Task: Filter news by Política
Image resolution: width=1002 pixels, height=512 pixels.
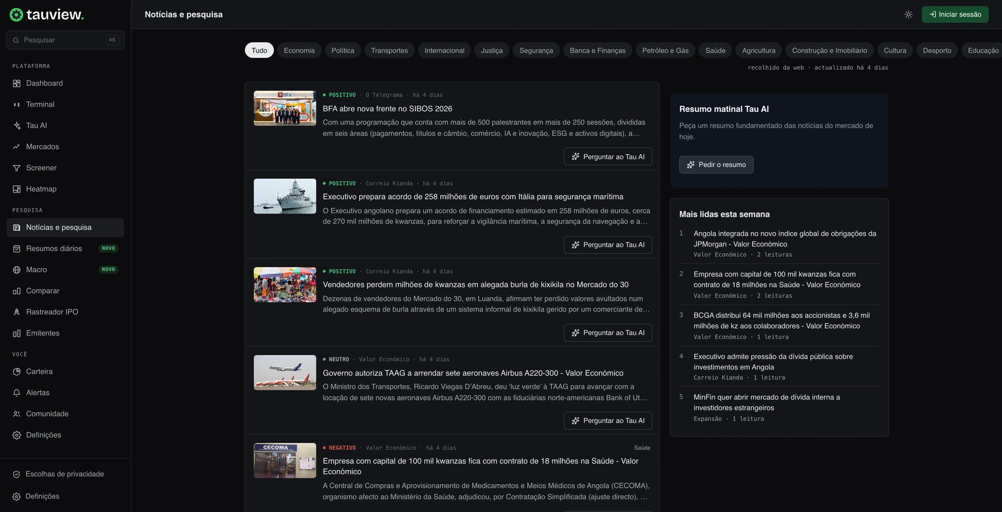Action: [x=343, y=50]
